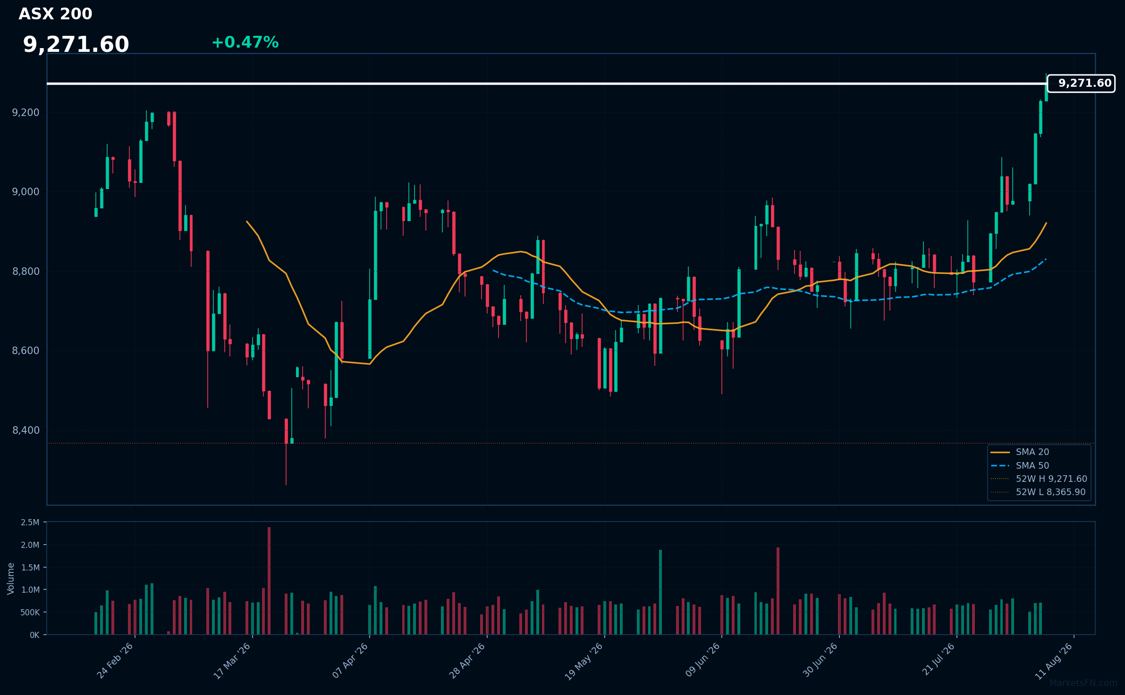Click the 0K volume axis label
The height and width of the screenshot is (695, 1125).
tap(34, 635)
